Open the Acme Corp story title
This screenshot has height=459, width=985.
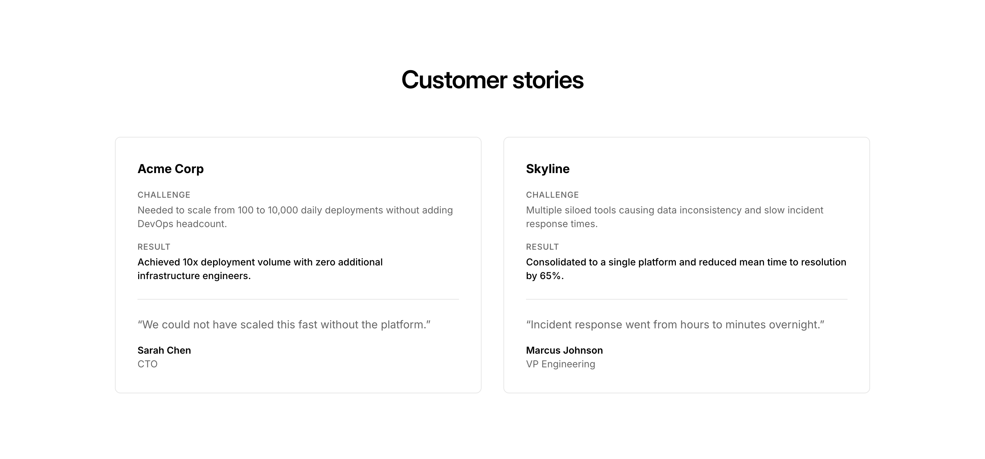pos(171,169)
